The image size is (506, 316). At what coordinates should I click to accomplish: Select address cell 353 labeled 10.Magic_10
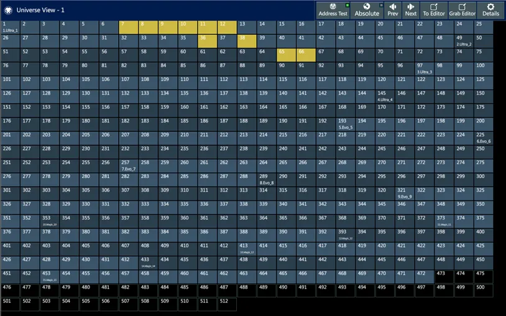point(50,221)
